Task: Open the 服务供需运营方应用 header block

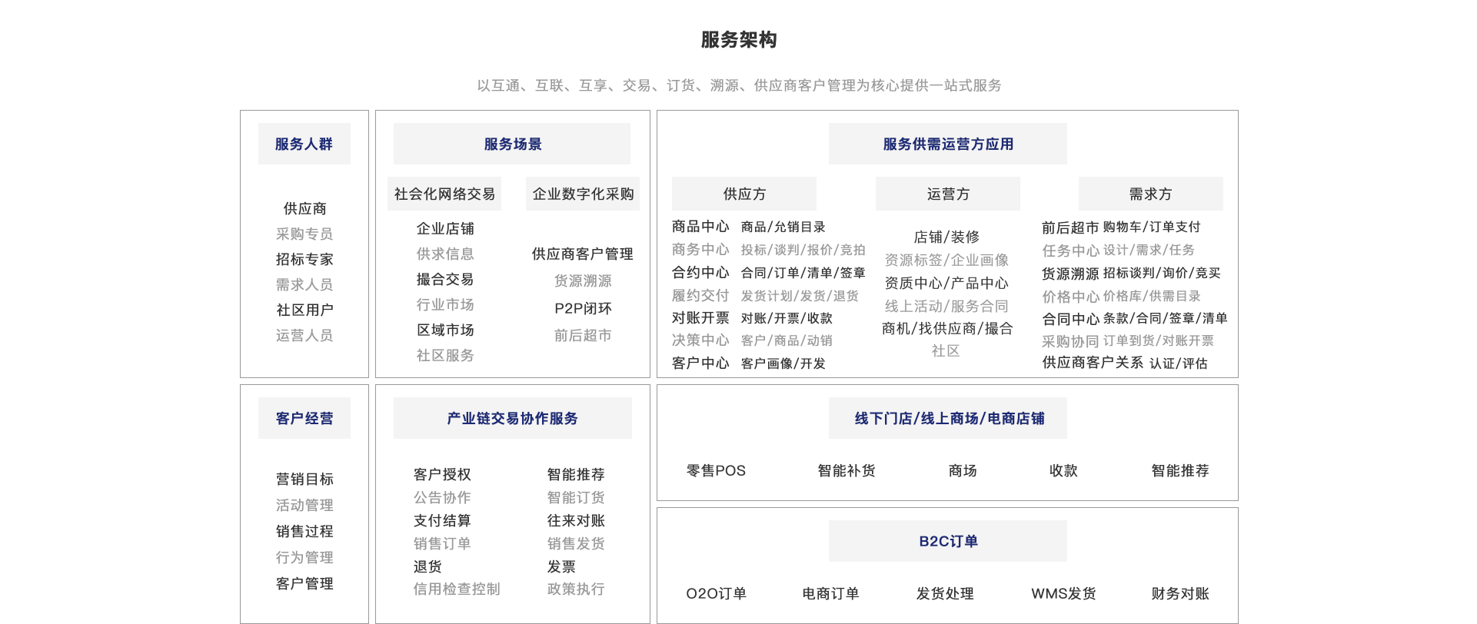Action: (947, 144)
